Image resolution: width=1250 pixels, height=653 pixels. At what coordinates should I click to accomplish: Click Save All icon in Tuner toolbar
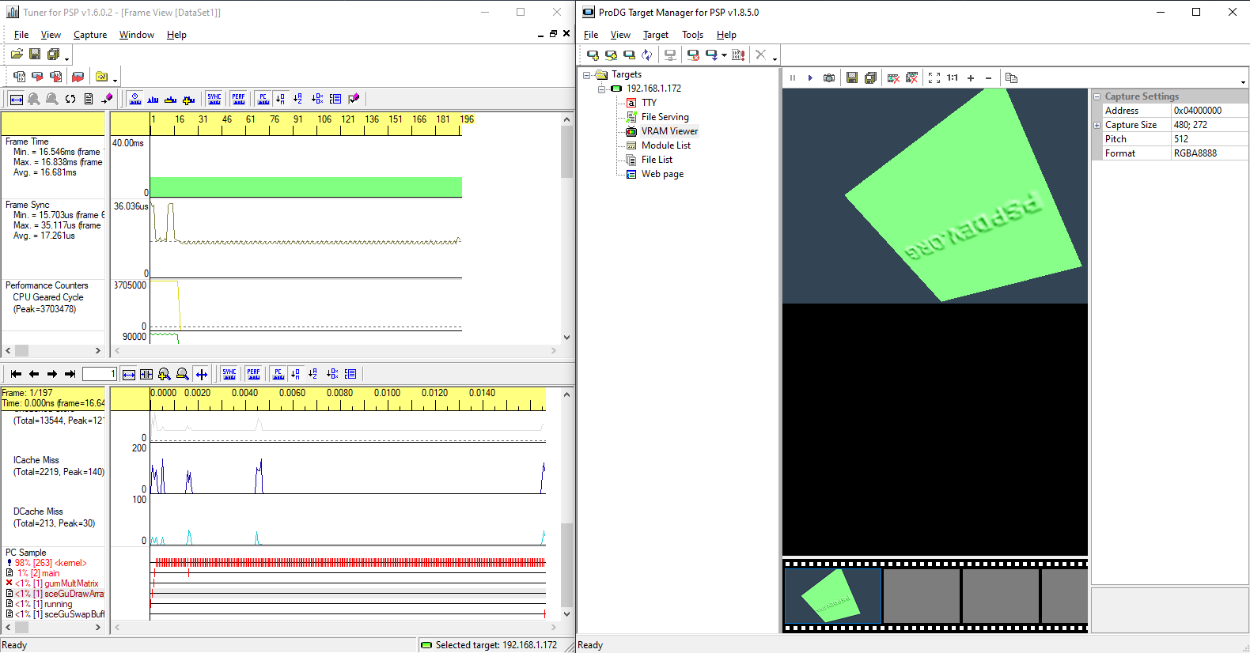point(53,54)
